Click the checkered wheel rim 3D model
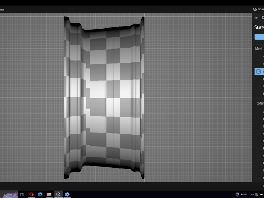The height and width of the screenshot is (198, 264). (104, 97)
